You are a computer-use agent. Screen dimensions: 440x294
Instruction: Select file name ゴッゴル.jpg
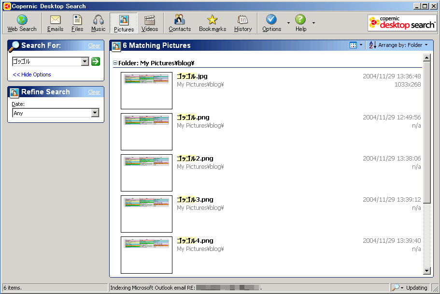(x=192, y=76)
